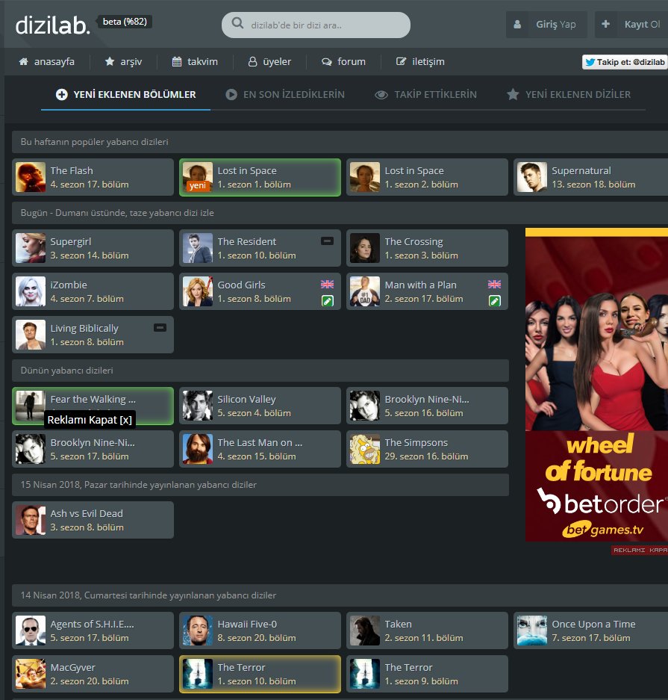Click the beta (%82) badge

[125, 22]
